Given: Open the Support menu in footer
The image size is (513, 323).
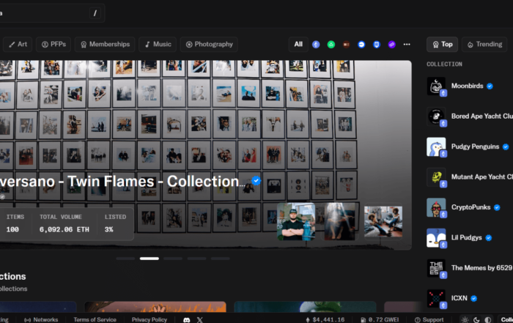Looking at the screenshot, I should pos(429,319).
